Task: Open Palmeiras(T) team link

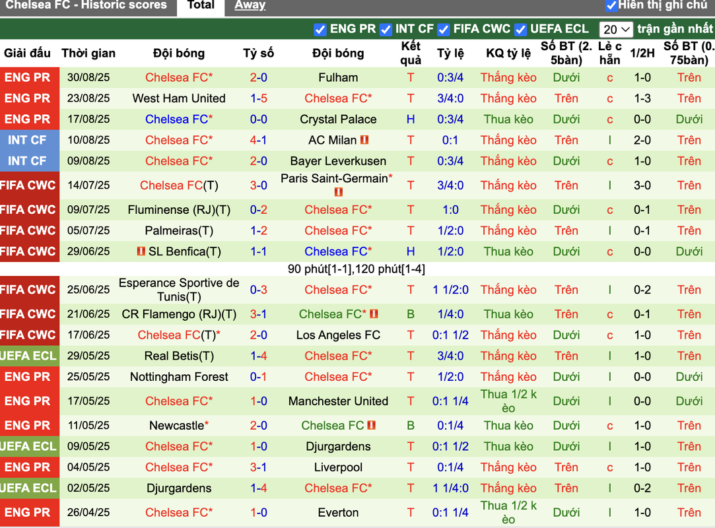Action: 179,231
